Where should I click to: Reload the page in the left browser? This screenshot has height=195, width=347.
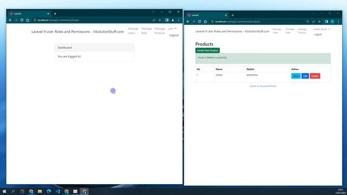[x=22, y=20]
